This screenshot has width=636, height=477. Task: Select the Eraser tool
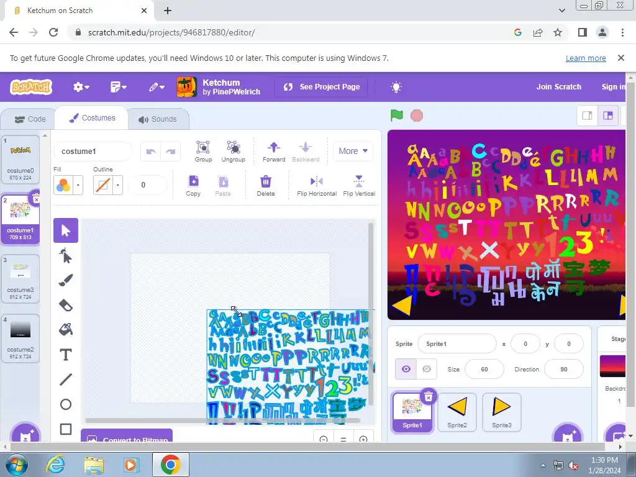click(x=66, y=305)
